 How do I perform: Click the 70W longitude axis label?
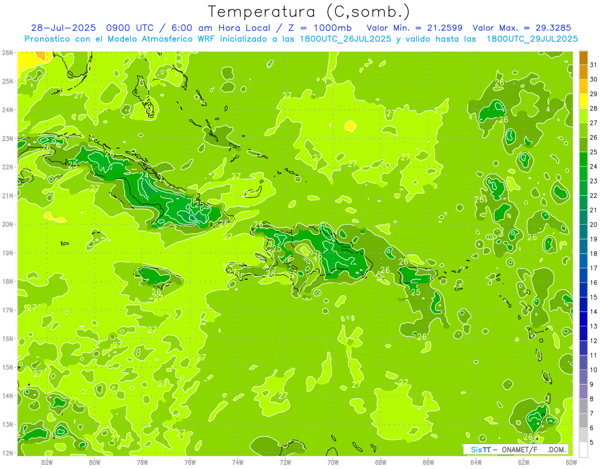tap(333, 462)
